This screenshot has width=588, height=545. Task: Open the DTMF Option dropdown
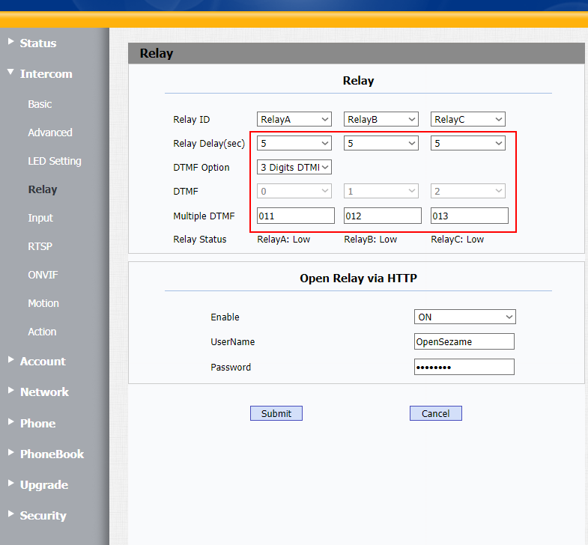294,168
